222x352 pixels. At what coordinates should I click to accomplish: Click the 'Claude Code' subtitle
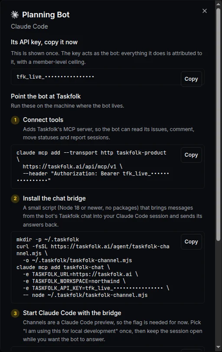[29, 26]
